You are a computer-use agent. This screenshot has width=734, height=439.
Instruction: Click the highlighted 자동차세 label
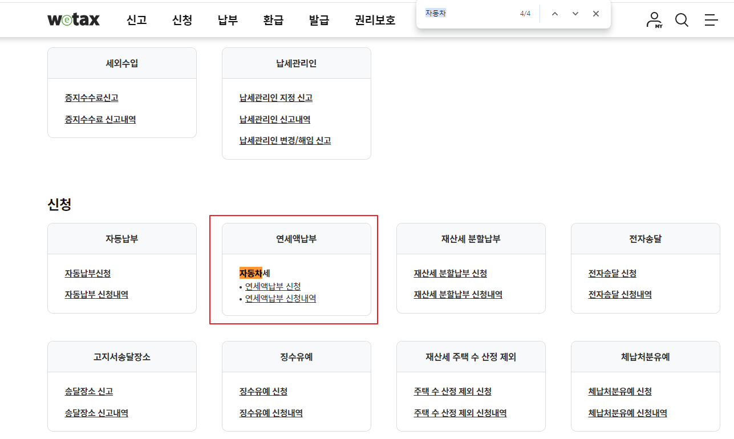point(255,273)
